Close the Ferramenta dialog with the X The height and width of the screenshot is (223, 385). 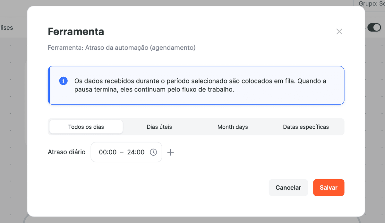tap(339, 31)
